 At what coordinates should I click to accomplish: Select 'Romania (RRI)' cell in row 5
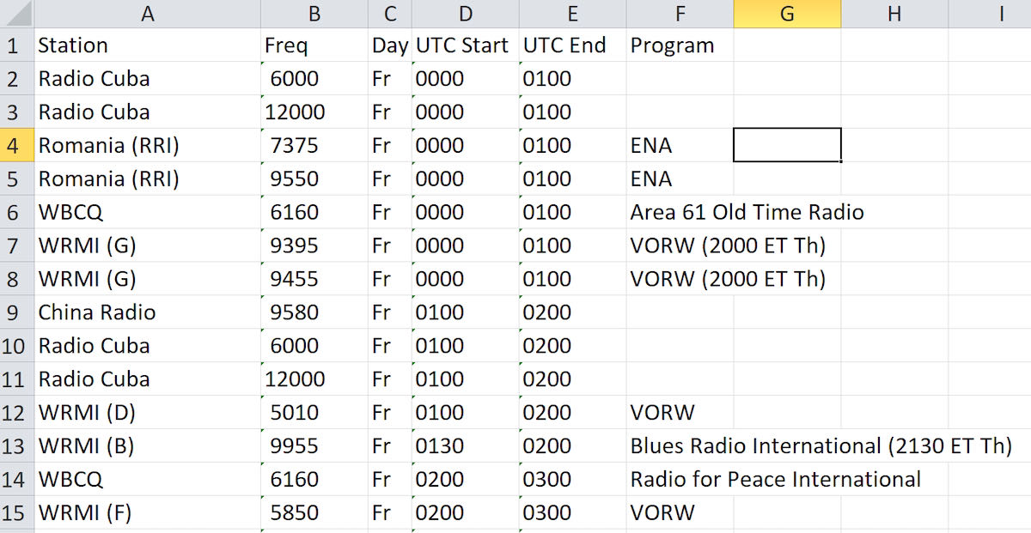click(x=148, y=179)
